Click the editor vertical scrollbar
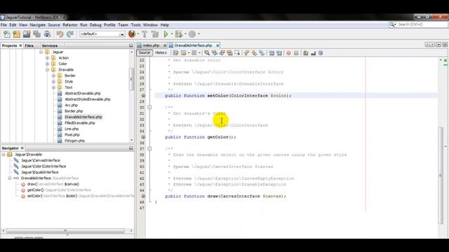 tap(441, 175)
